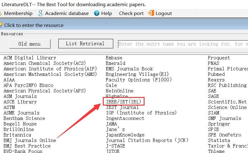Image resolution: width=248 pixels, height=153 pixels.
Task: Select Check port in the toolbar
Action: coord(131,13)
